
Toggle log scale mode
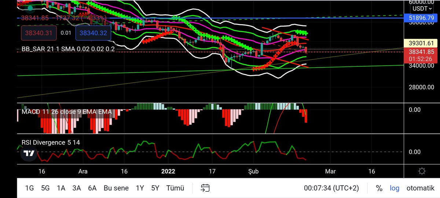[395, 188]
